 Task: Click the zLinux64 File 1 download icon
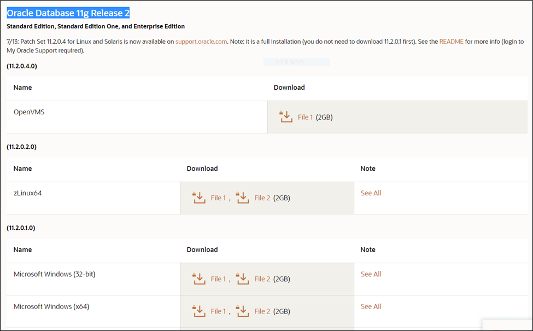point(199,198)
